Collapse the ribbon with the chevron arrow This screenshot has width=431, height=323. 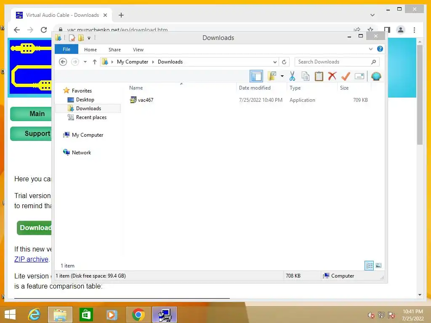[370, 49]
